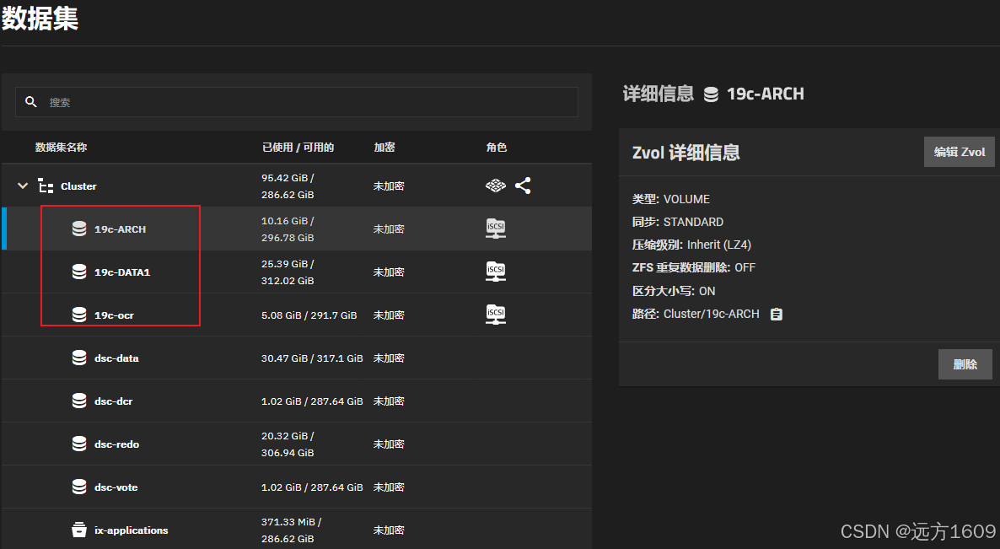Viewport: 1000px width, 549px height.
Task: Click the magnifier icon in the search bar
Action: (31, 101)
